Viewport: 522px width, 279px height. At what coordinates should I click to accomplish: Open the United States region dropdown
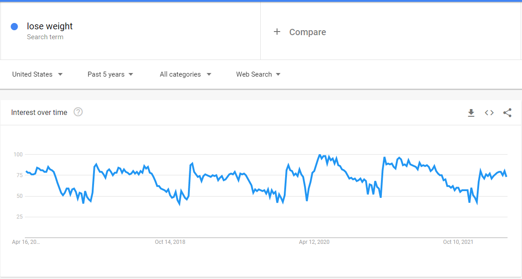[x=38, y=74]
